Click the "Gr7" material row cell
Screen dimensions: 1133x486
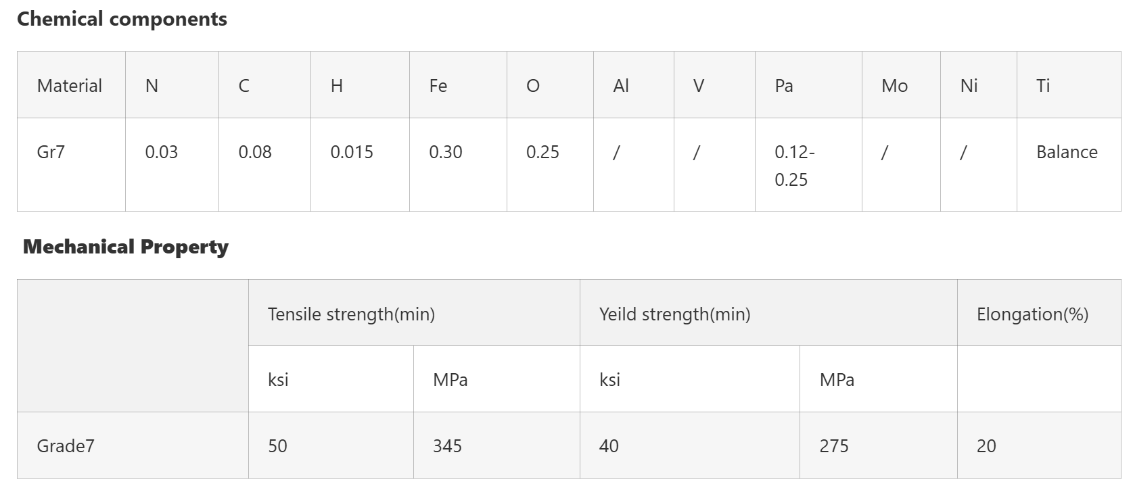pos(51,152)
